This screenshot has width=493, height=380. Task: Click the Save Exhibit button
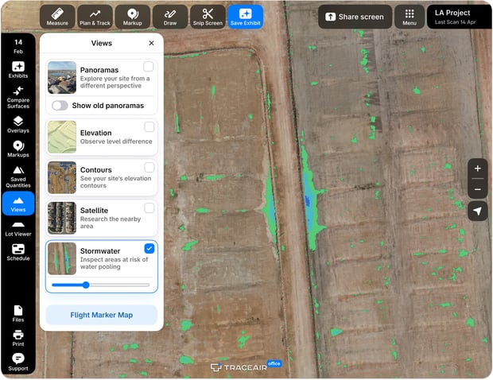245,17
